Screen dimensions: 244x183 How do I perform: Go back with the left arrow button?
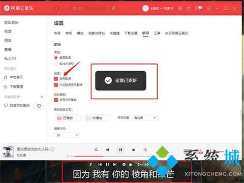coord(57,8)
